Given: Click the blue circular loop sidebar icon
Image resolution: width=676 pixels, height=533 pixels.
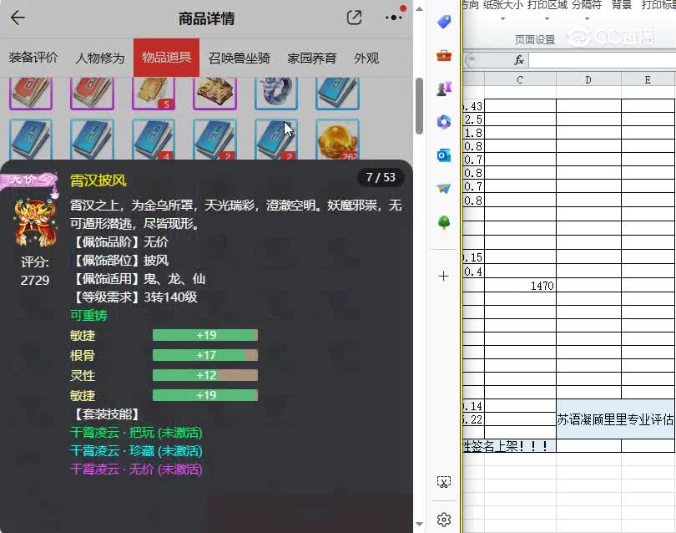Looking at the screenshot, I should [443, 121].
